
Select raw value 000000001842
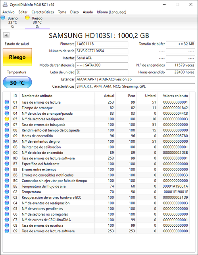coord(175,108)
